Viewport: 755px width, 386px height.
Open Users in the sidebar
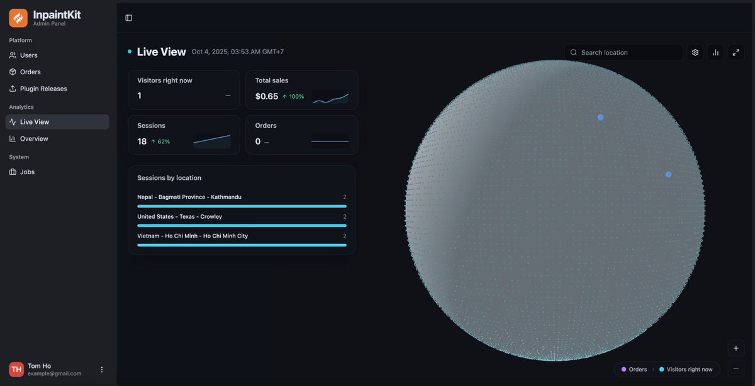tap(57, 55)
